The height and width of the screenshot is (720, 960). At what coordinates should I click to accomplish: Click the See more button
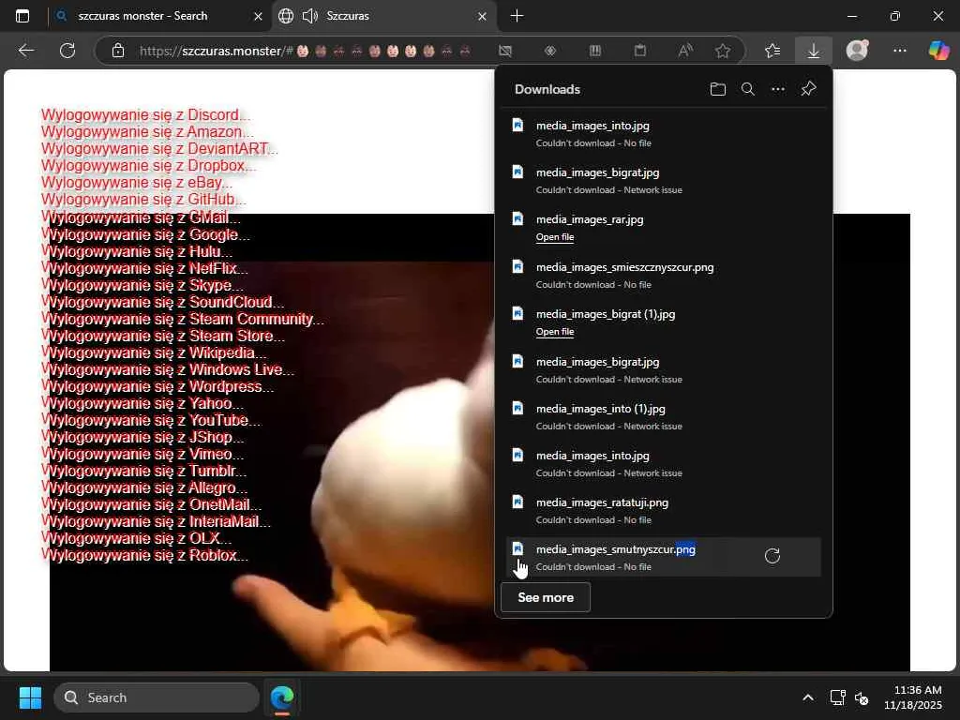tap(546, 597)
